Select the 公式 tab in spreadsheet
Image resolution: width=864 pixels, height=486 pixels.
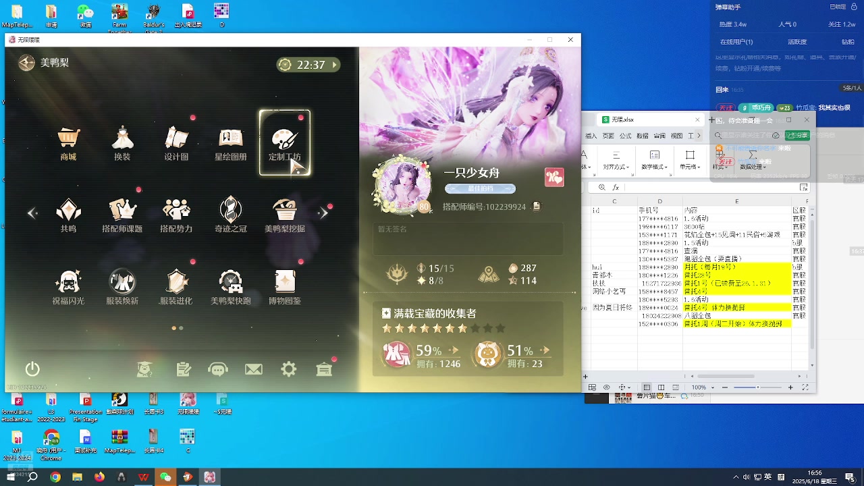(626, 136)
